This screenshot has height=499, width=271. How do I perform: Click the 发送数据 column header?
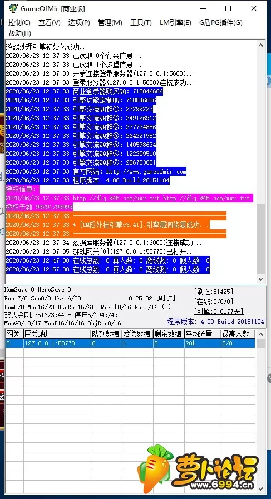click(x=137, y=334)
